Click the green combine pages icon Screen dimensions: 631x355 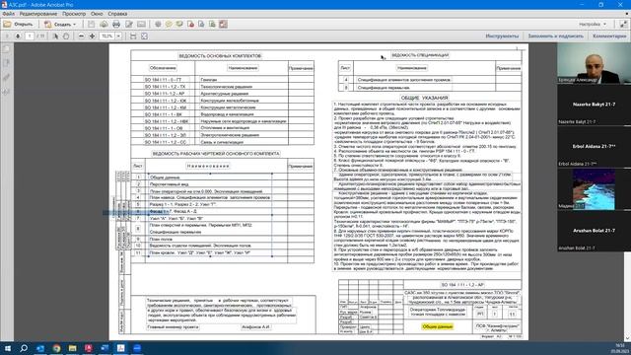coord(212,24)
